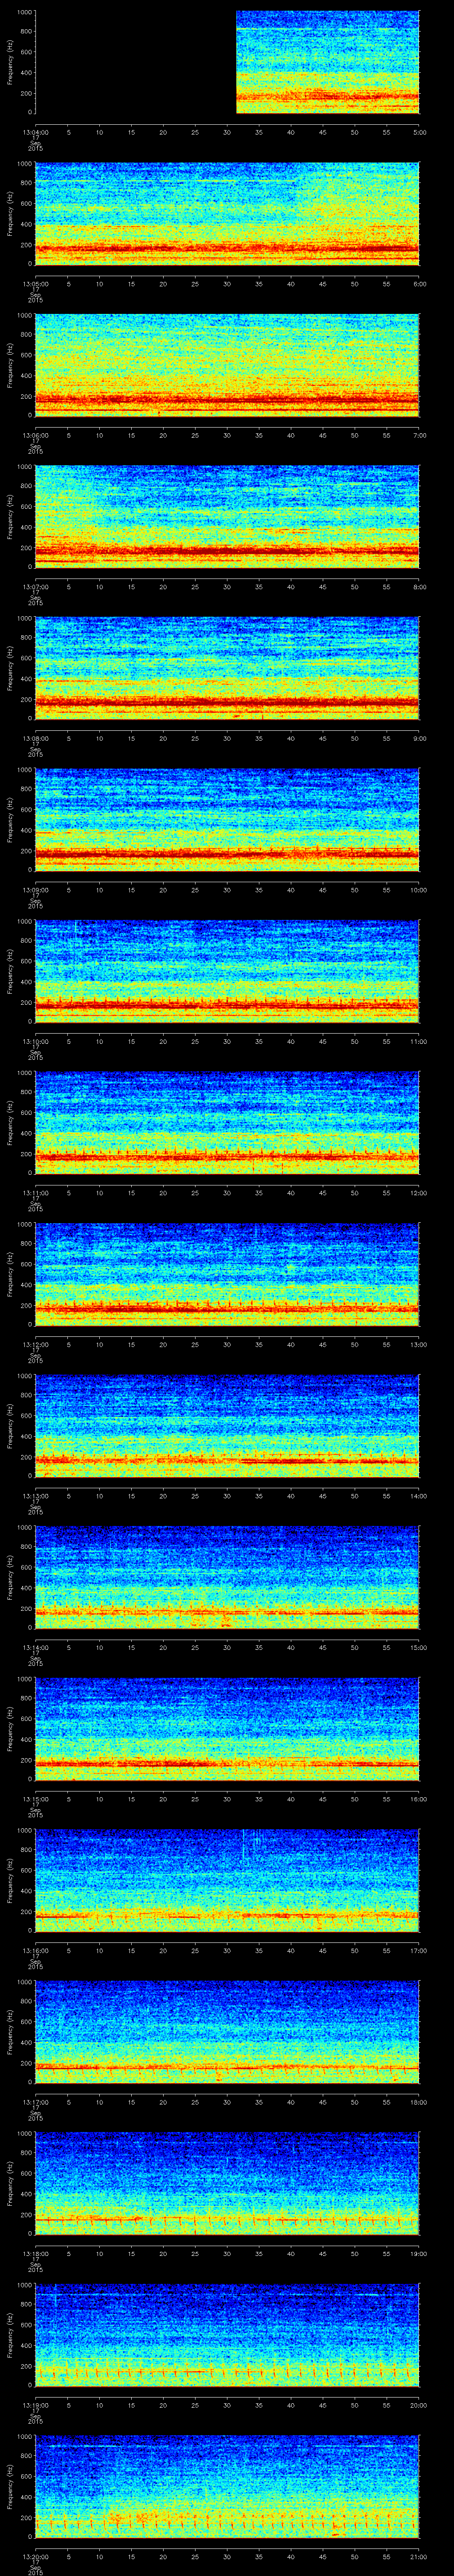This screenshot has height=2576, width=454.
Task: Click the 8:00 end time label
Action: pos(419,587)
